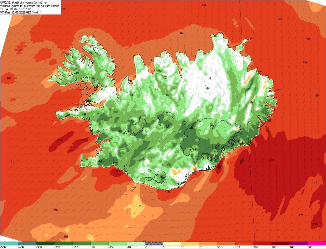Click the map value '-58' on Snæfellsnes peninsula
The image size is (326, 249).
click(84, 114)
